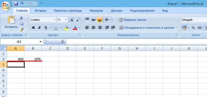Open the Вставка ribbon tab
Viewport: 207px width, 97px height.
40,11
